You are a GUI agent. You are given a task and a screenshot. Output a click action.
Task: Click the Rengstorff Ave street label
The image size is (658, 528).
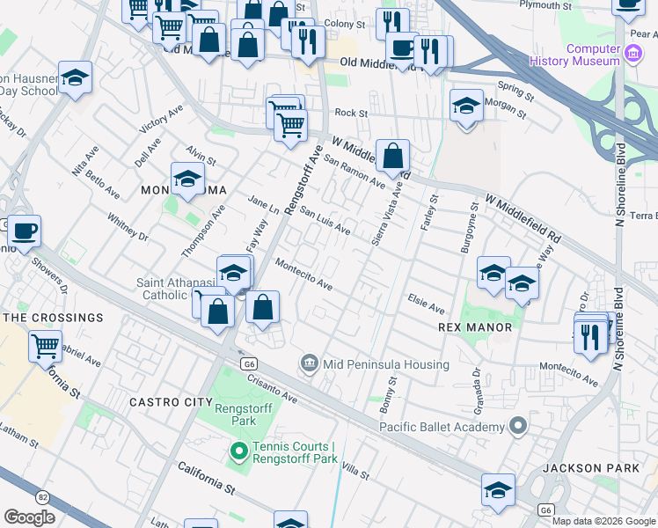pyautogui.click(x=303, y=180)
